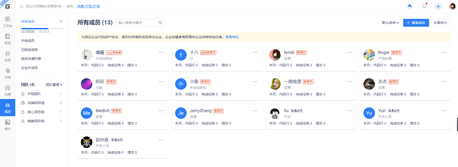Click the member quota progress bar

(42, 29)
